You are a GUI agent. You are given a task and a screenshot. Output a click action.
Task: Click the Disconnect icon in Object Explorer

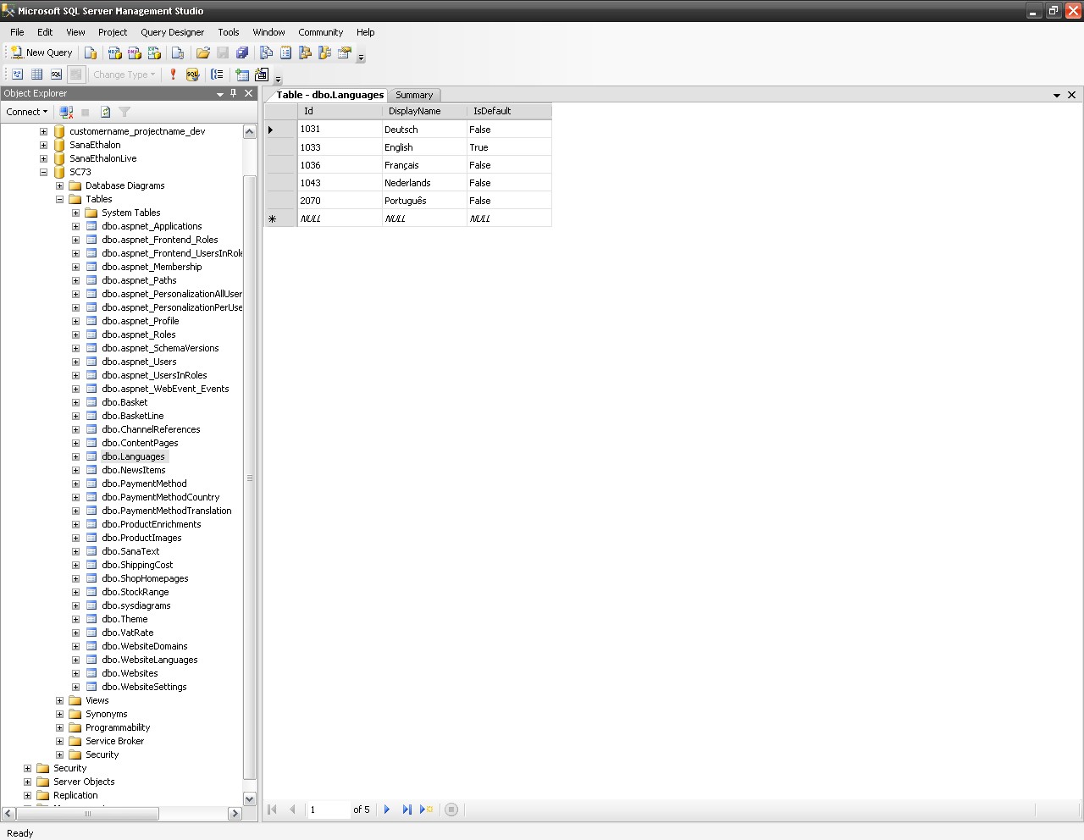66,112
